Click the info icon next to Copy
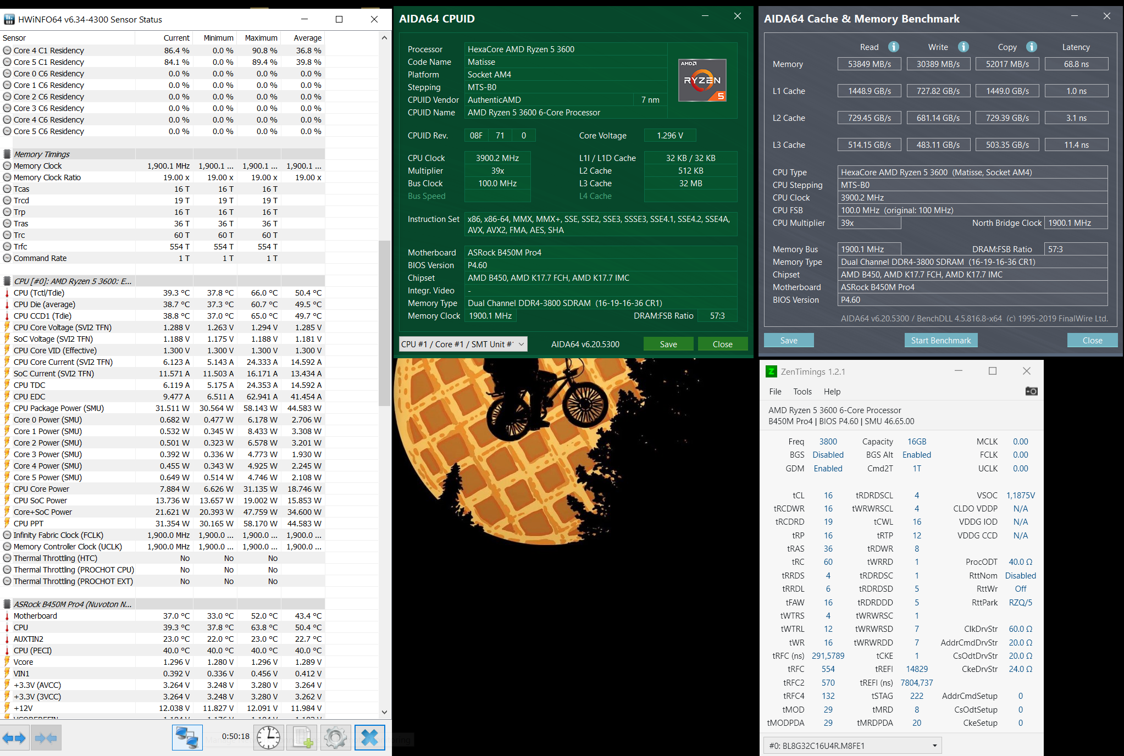Screen dimensions: 1124x756 [x=1032, y=47]
